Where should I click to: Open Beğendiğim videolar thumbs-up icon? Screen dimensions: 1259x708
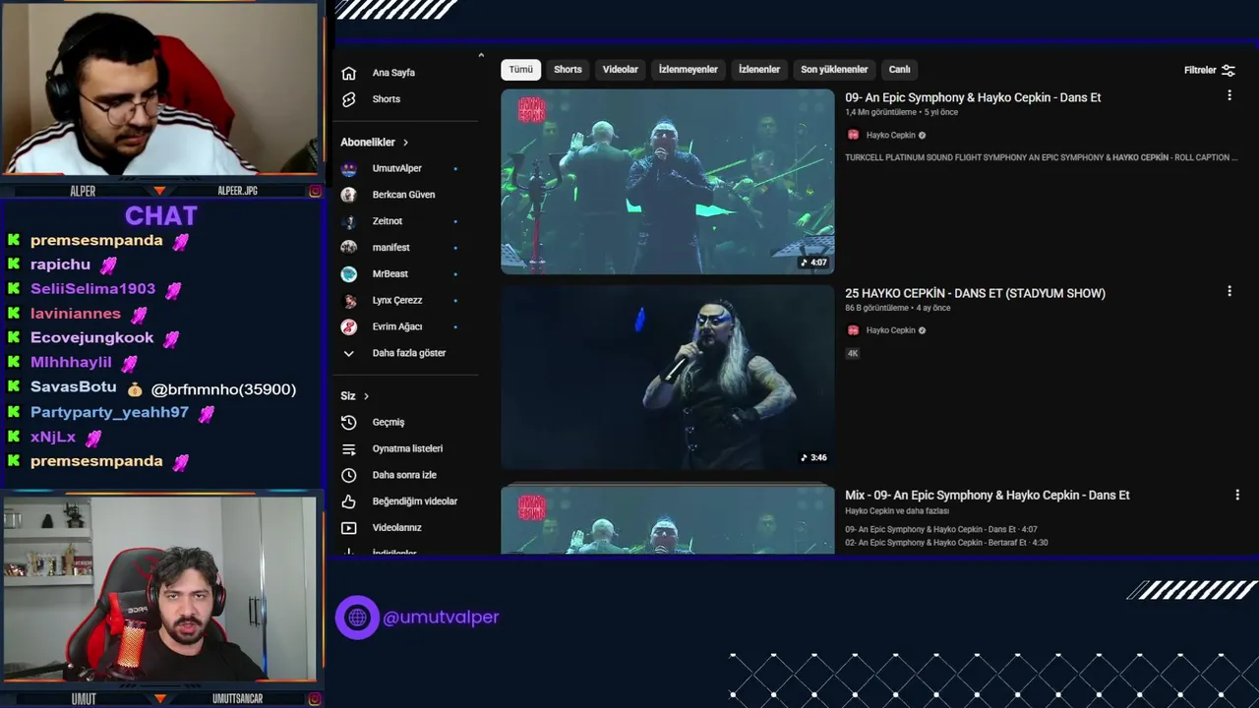pos(348,501)
